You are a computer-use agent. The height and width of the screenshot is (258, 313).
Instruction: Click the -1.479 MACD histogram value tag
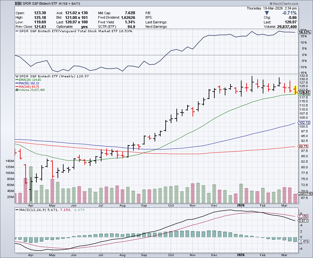click(305, 242)
